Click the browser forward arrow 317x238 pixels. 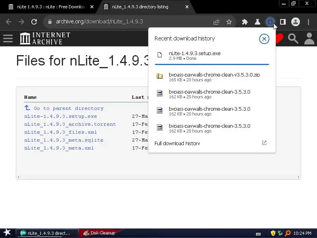[21, 22]
